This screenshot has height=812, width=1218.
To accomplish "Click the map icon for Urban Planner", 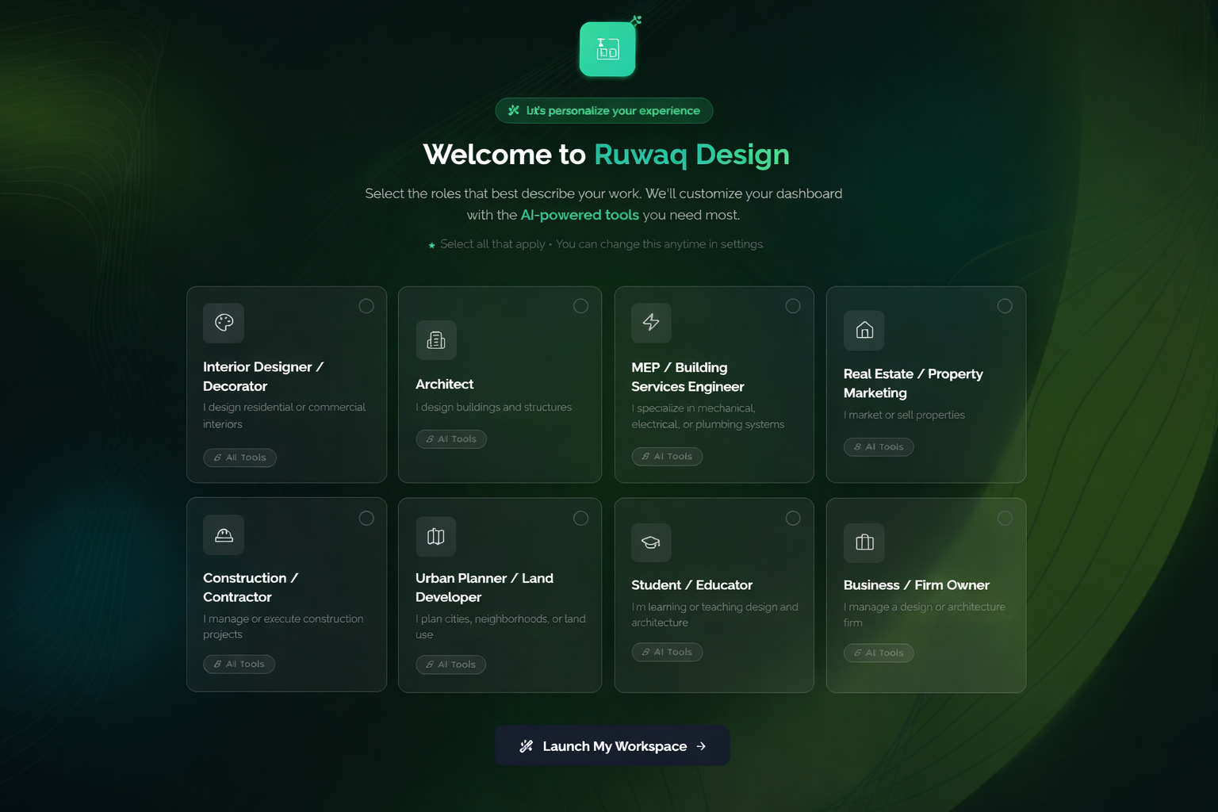I will 435,537.
